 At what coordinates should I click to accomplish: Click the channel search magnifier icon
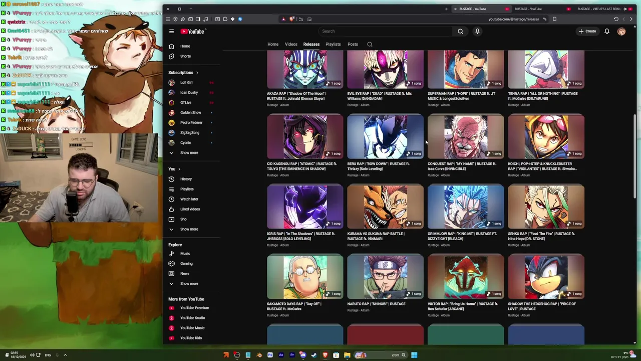click(x=370, y=44)
